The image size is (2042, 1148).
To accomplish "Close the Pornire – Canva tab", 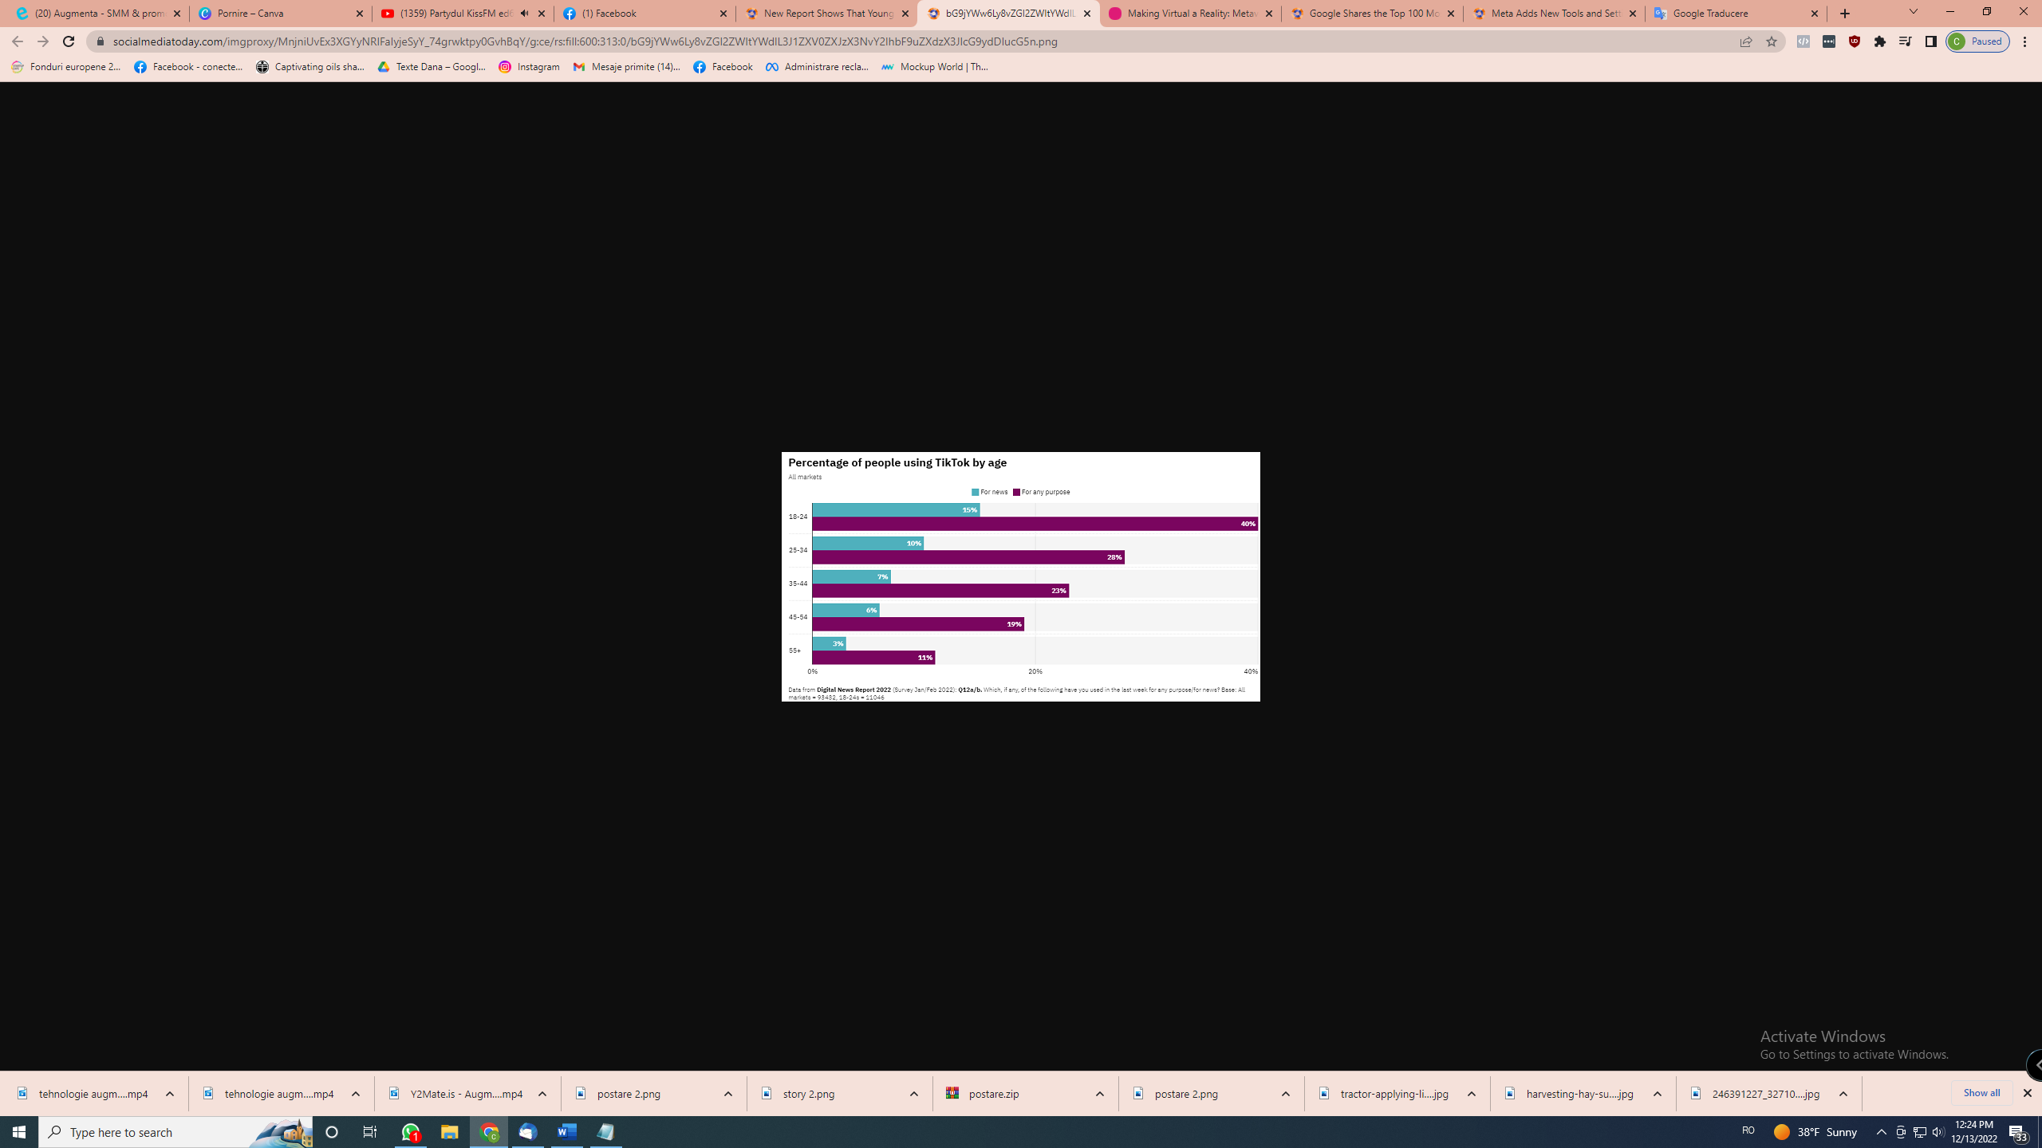I will click(x=359, y=14).
